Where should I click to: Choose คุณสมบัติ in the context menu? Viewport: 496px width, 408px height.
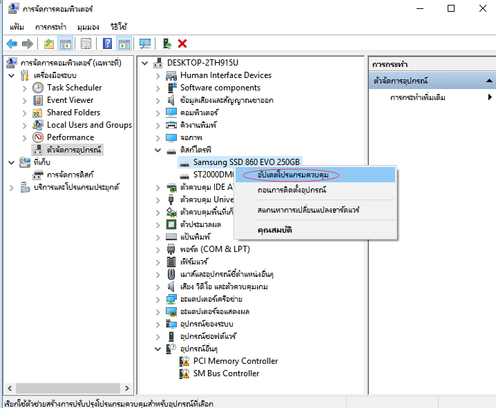275,230
